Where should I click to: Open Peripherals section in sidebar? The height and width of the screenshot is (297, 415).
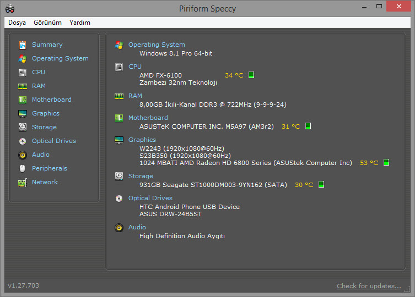point(50,168)
